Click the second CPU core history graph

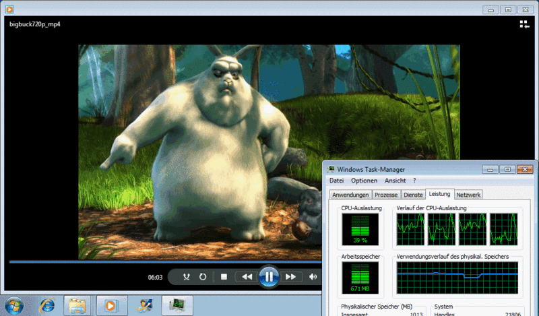(x=441, y=229)
